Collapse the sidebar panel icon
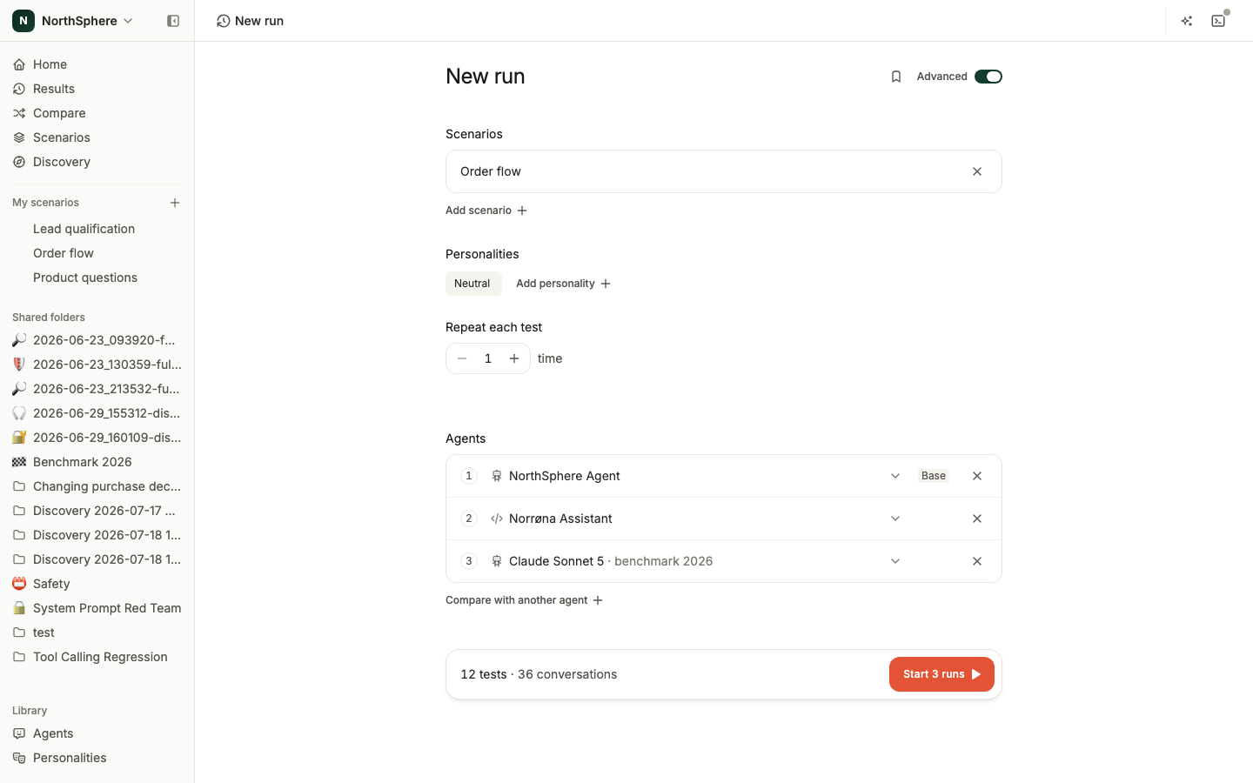The width and height of the screenshot is (1253, 783). (x=173, y=21)
